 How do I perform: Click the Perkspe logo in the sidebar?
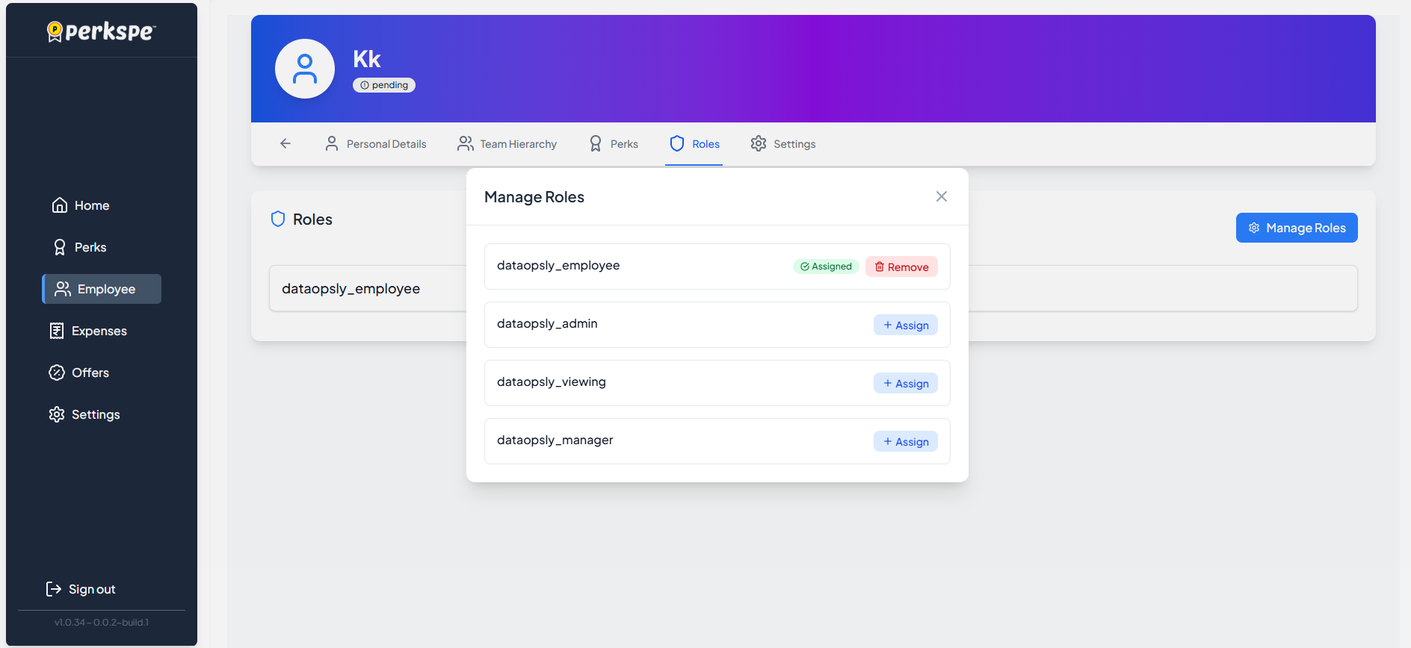(102, 31)
